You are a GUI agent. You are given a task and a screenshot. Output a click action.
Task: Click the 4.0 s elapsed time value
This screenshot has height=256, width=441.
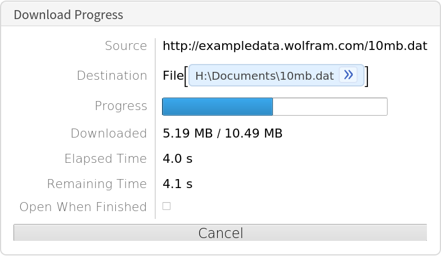pos(177,159)
